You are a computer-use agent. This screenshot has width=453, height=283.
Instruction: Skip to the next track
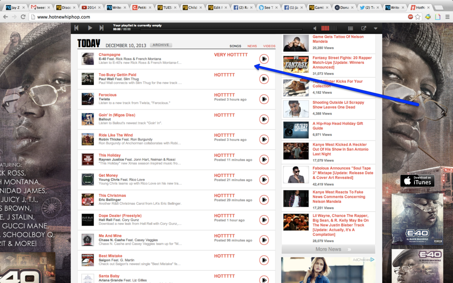click(x=101, y=28)
